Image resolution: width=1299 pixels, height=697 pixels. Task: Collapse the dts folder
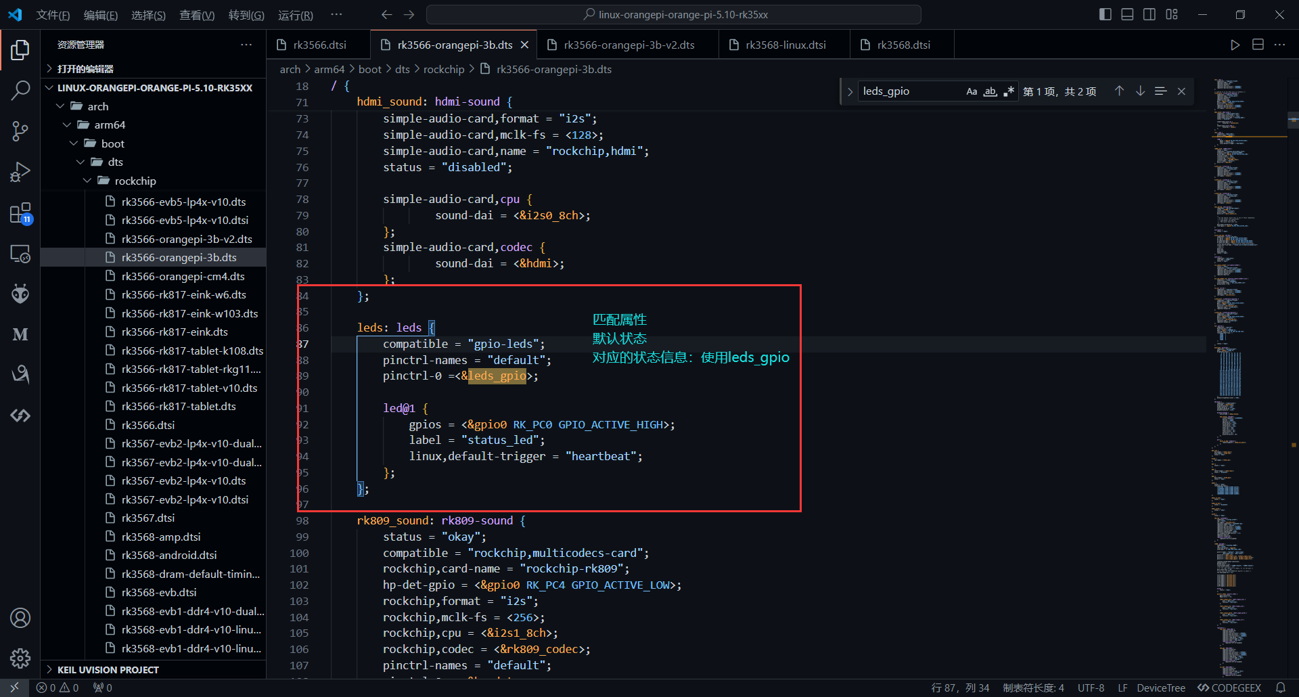[x=153, y=162]
